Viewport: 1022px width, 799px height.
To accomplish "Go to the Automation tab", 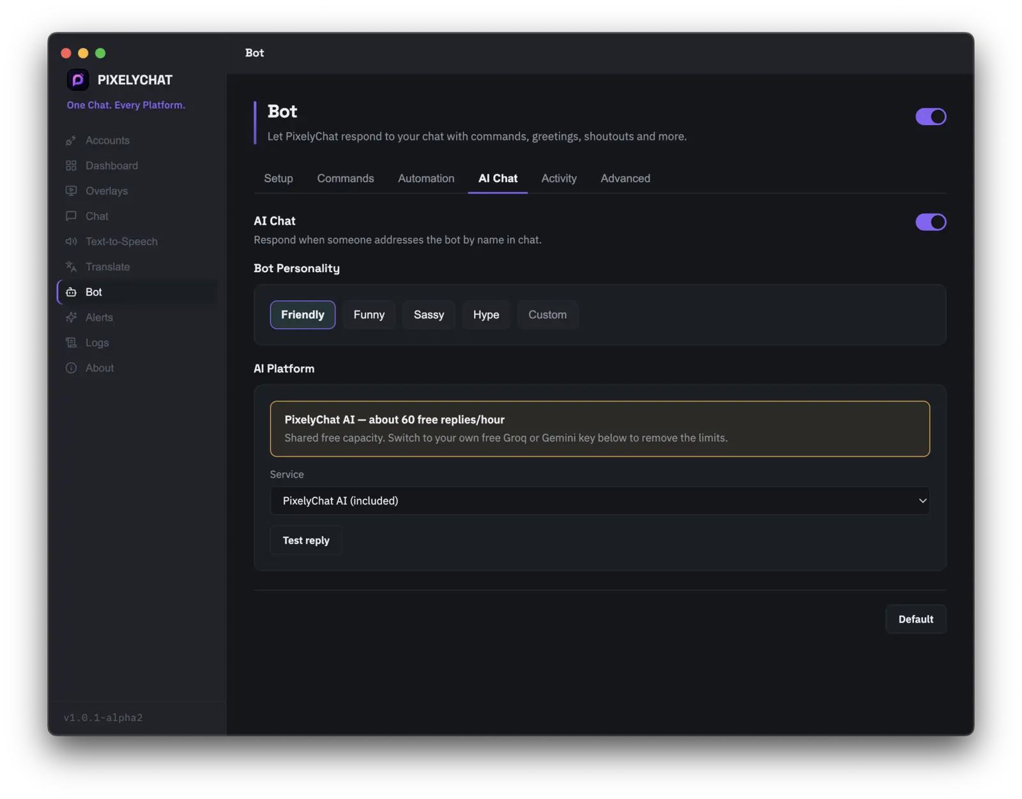I will pyautogui.click(x=426, y=178).
